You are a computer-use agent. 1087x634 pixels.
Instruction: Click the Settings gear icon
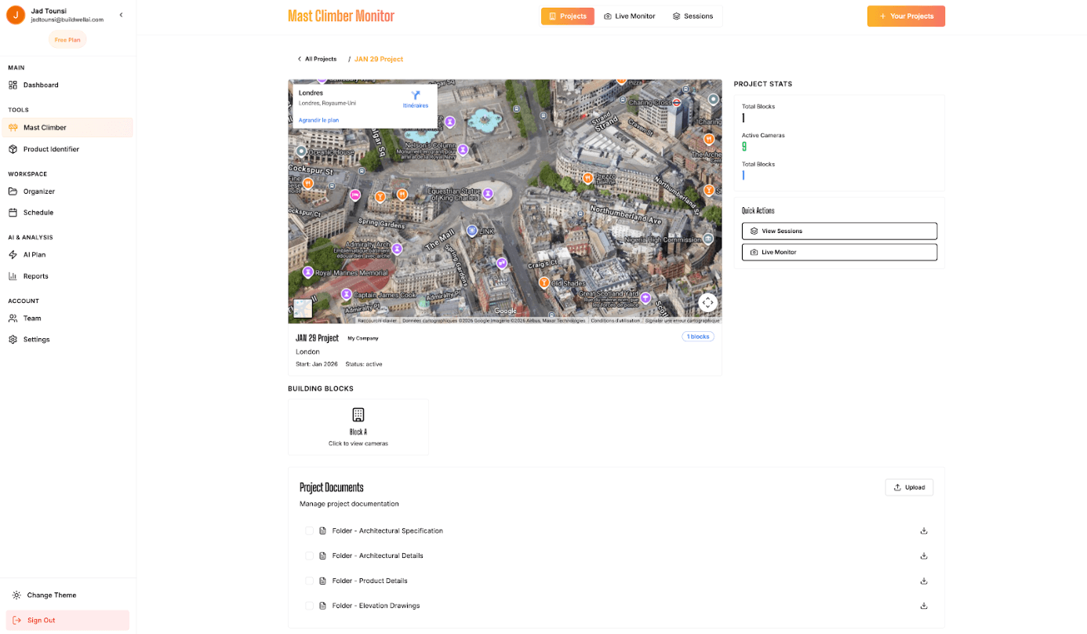click(13, 340)
